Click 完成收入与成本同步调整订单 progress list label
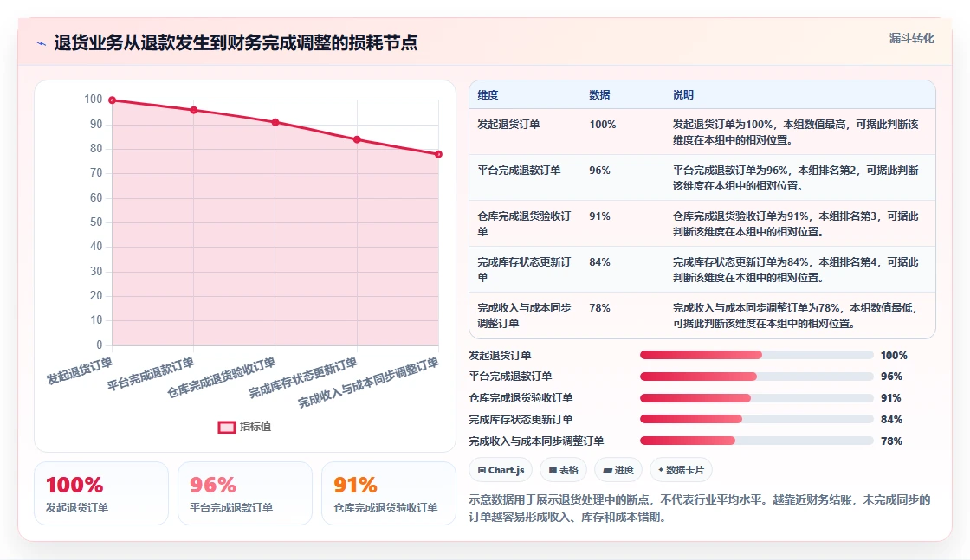 click(x=536, y=441)
